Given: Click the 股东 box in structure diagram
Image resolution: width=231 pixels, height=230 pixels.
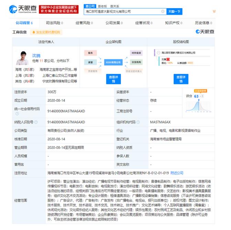Looking at the screenshot, I should pyautogui.click(x=90, y=53).
